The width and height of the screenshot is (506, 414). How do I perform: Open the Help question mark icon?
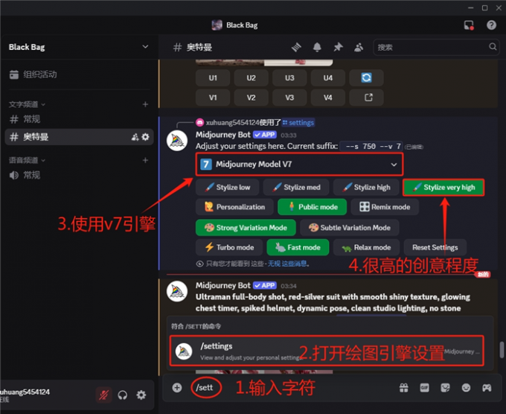[x=491, y=25]
